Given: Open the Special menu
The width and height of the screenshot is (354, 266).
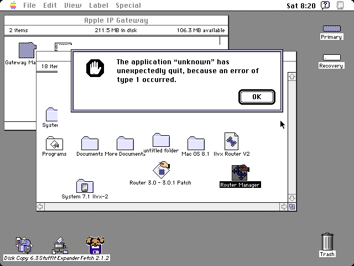Looking at the screenshot, I should tap(128, 5).
